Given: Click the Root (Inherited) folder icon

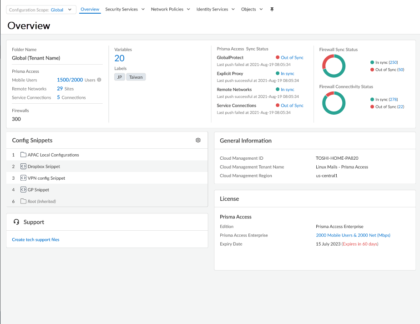Looking at the screenshot, I should (23, 201).
